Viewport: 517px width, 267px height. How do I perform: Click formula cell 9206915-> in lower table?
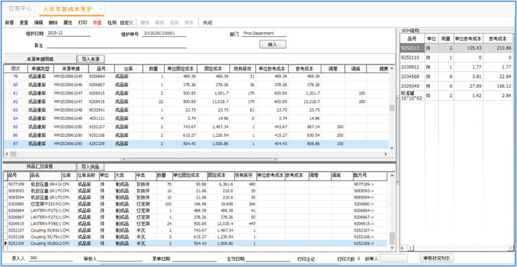point(369,224)
